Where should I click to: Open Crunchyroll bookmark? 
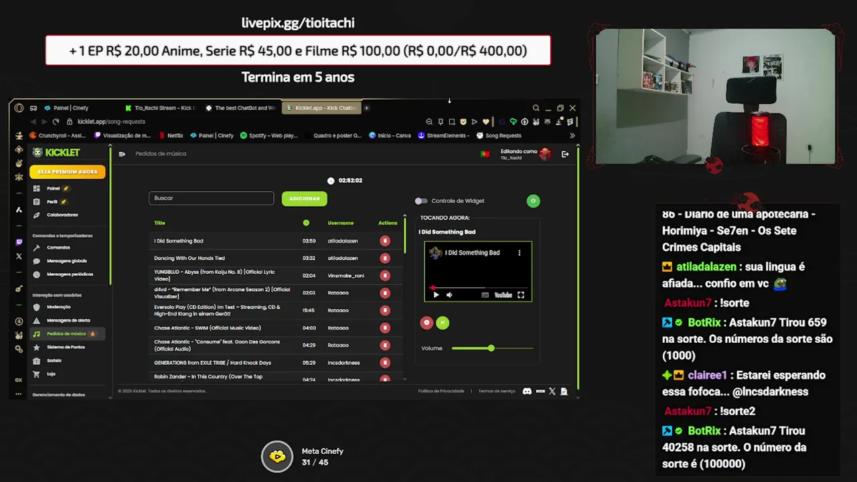58,136
